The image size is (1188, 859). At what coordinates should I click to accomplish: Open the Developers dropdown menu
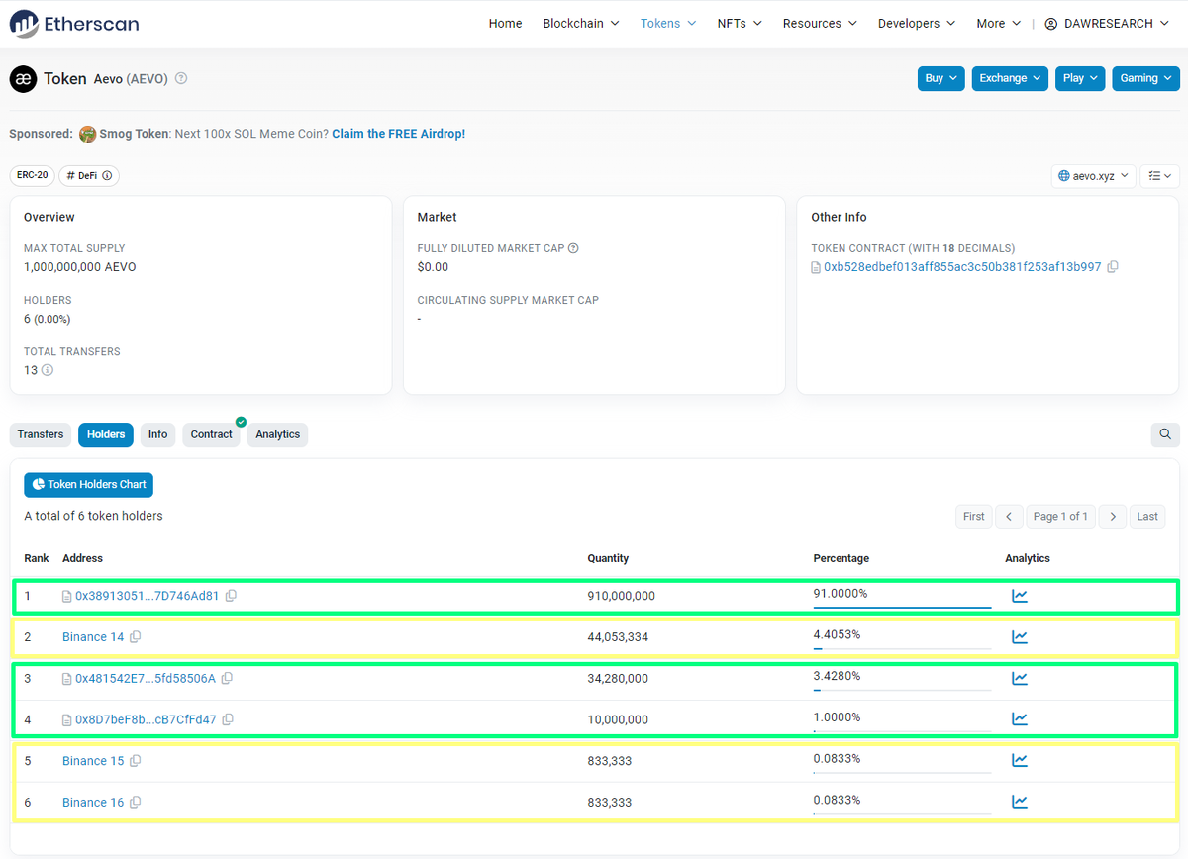[x=917, y=23]
